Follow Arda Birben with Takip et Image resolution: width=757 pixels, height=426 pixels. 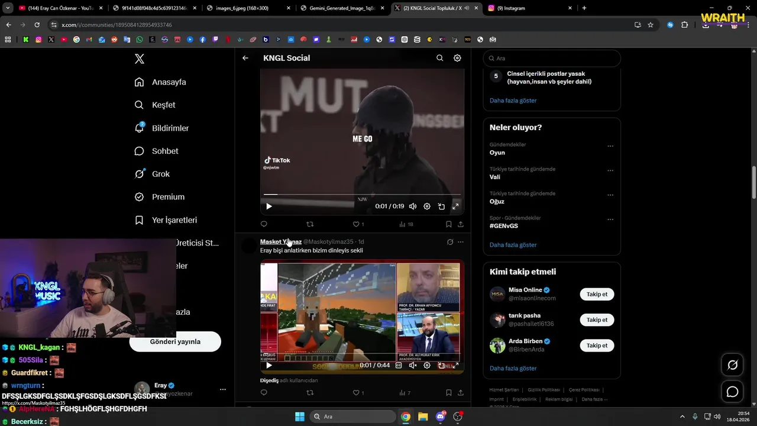click(597, 345)
